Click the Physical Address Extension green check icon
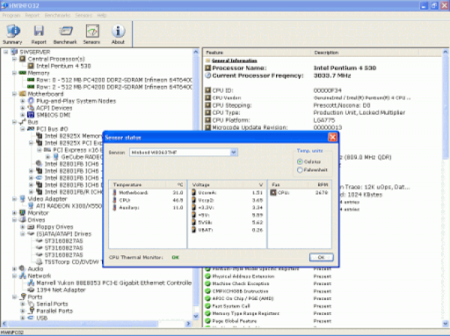This screenshot has height=336, width=450. pos(208,276)
